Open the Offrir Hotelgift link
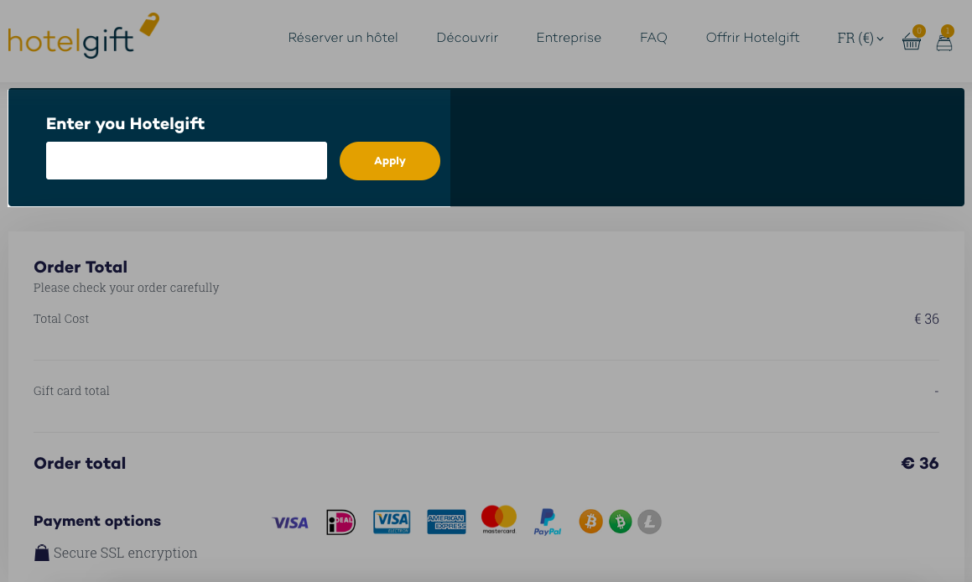Viewport: 972px width, 582px height. [x=752, y=38]
